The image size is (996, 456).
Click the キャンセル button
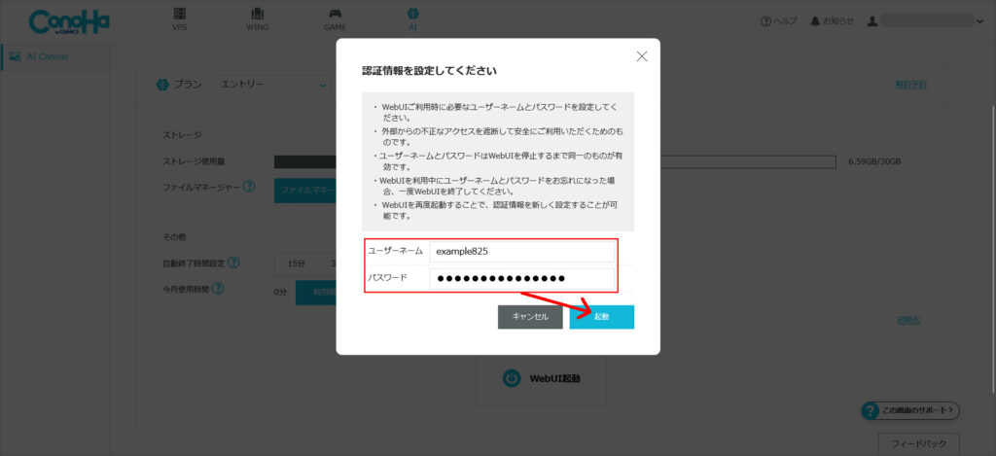[530, 317]
